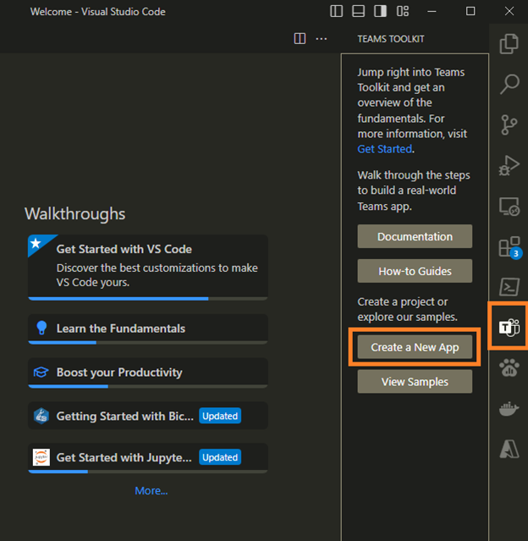
Task: Open the Search view in activity bar
Action: (x=509, y=84)
